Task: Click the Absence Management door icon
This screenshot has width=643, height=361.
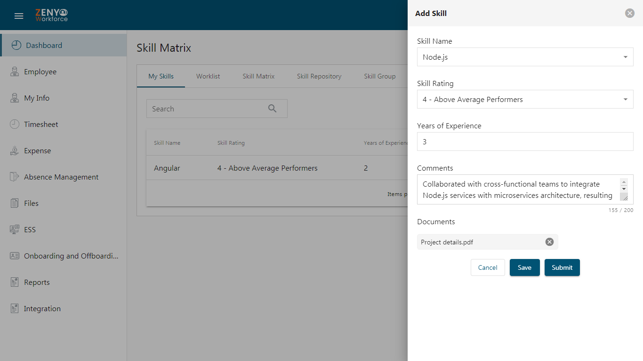Action: 15,177
